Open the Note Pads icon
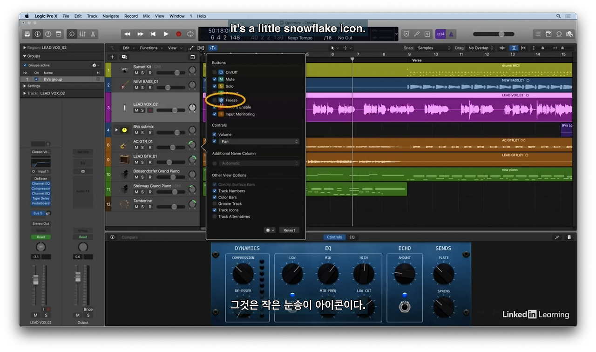This screenshot has width=596, height=352. 549,34
